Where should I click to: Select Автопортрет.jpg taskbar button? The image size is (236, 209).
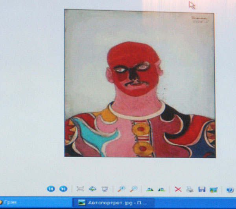click(114, 203)
